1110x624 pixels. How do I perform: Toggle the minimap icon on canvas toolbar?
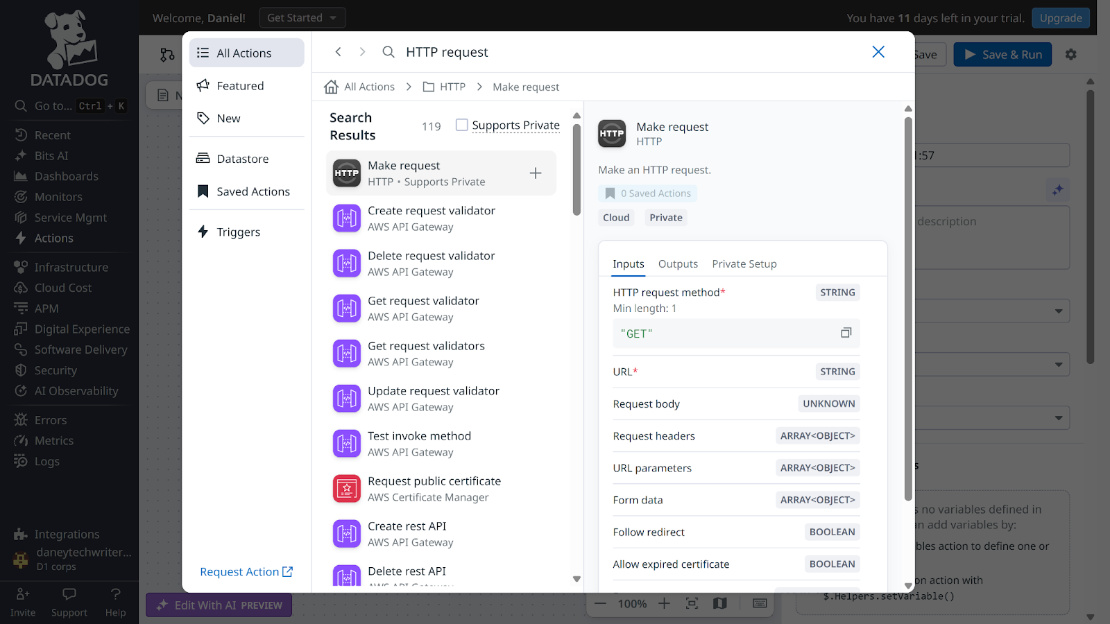click(x=720, y=603)
